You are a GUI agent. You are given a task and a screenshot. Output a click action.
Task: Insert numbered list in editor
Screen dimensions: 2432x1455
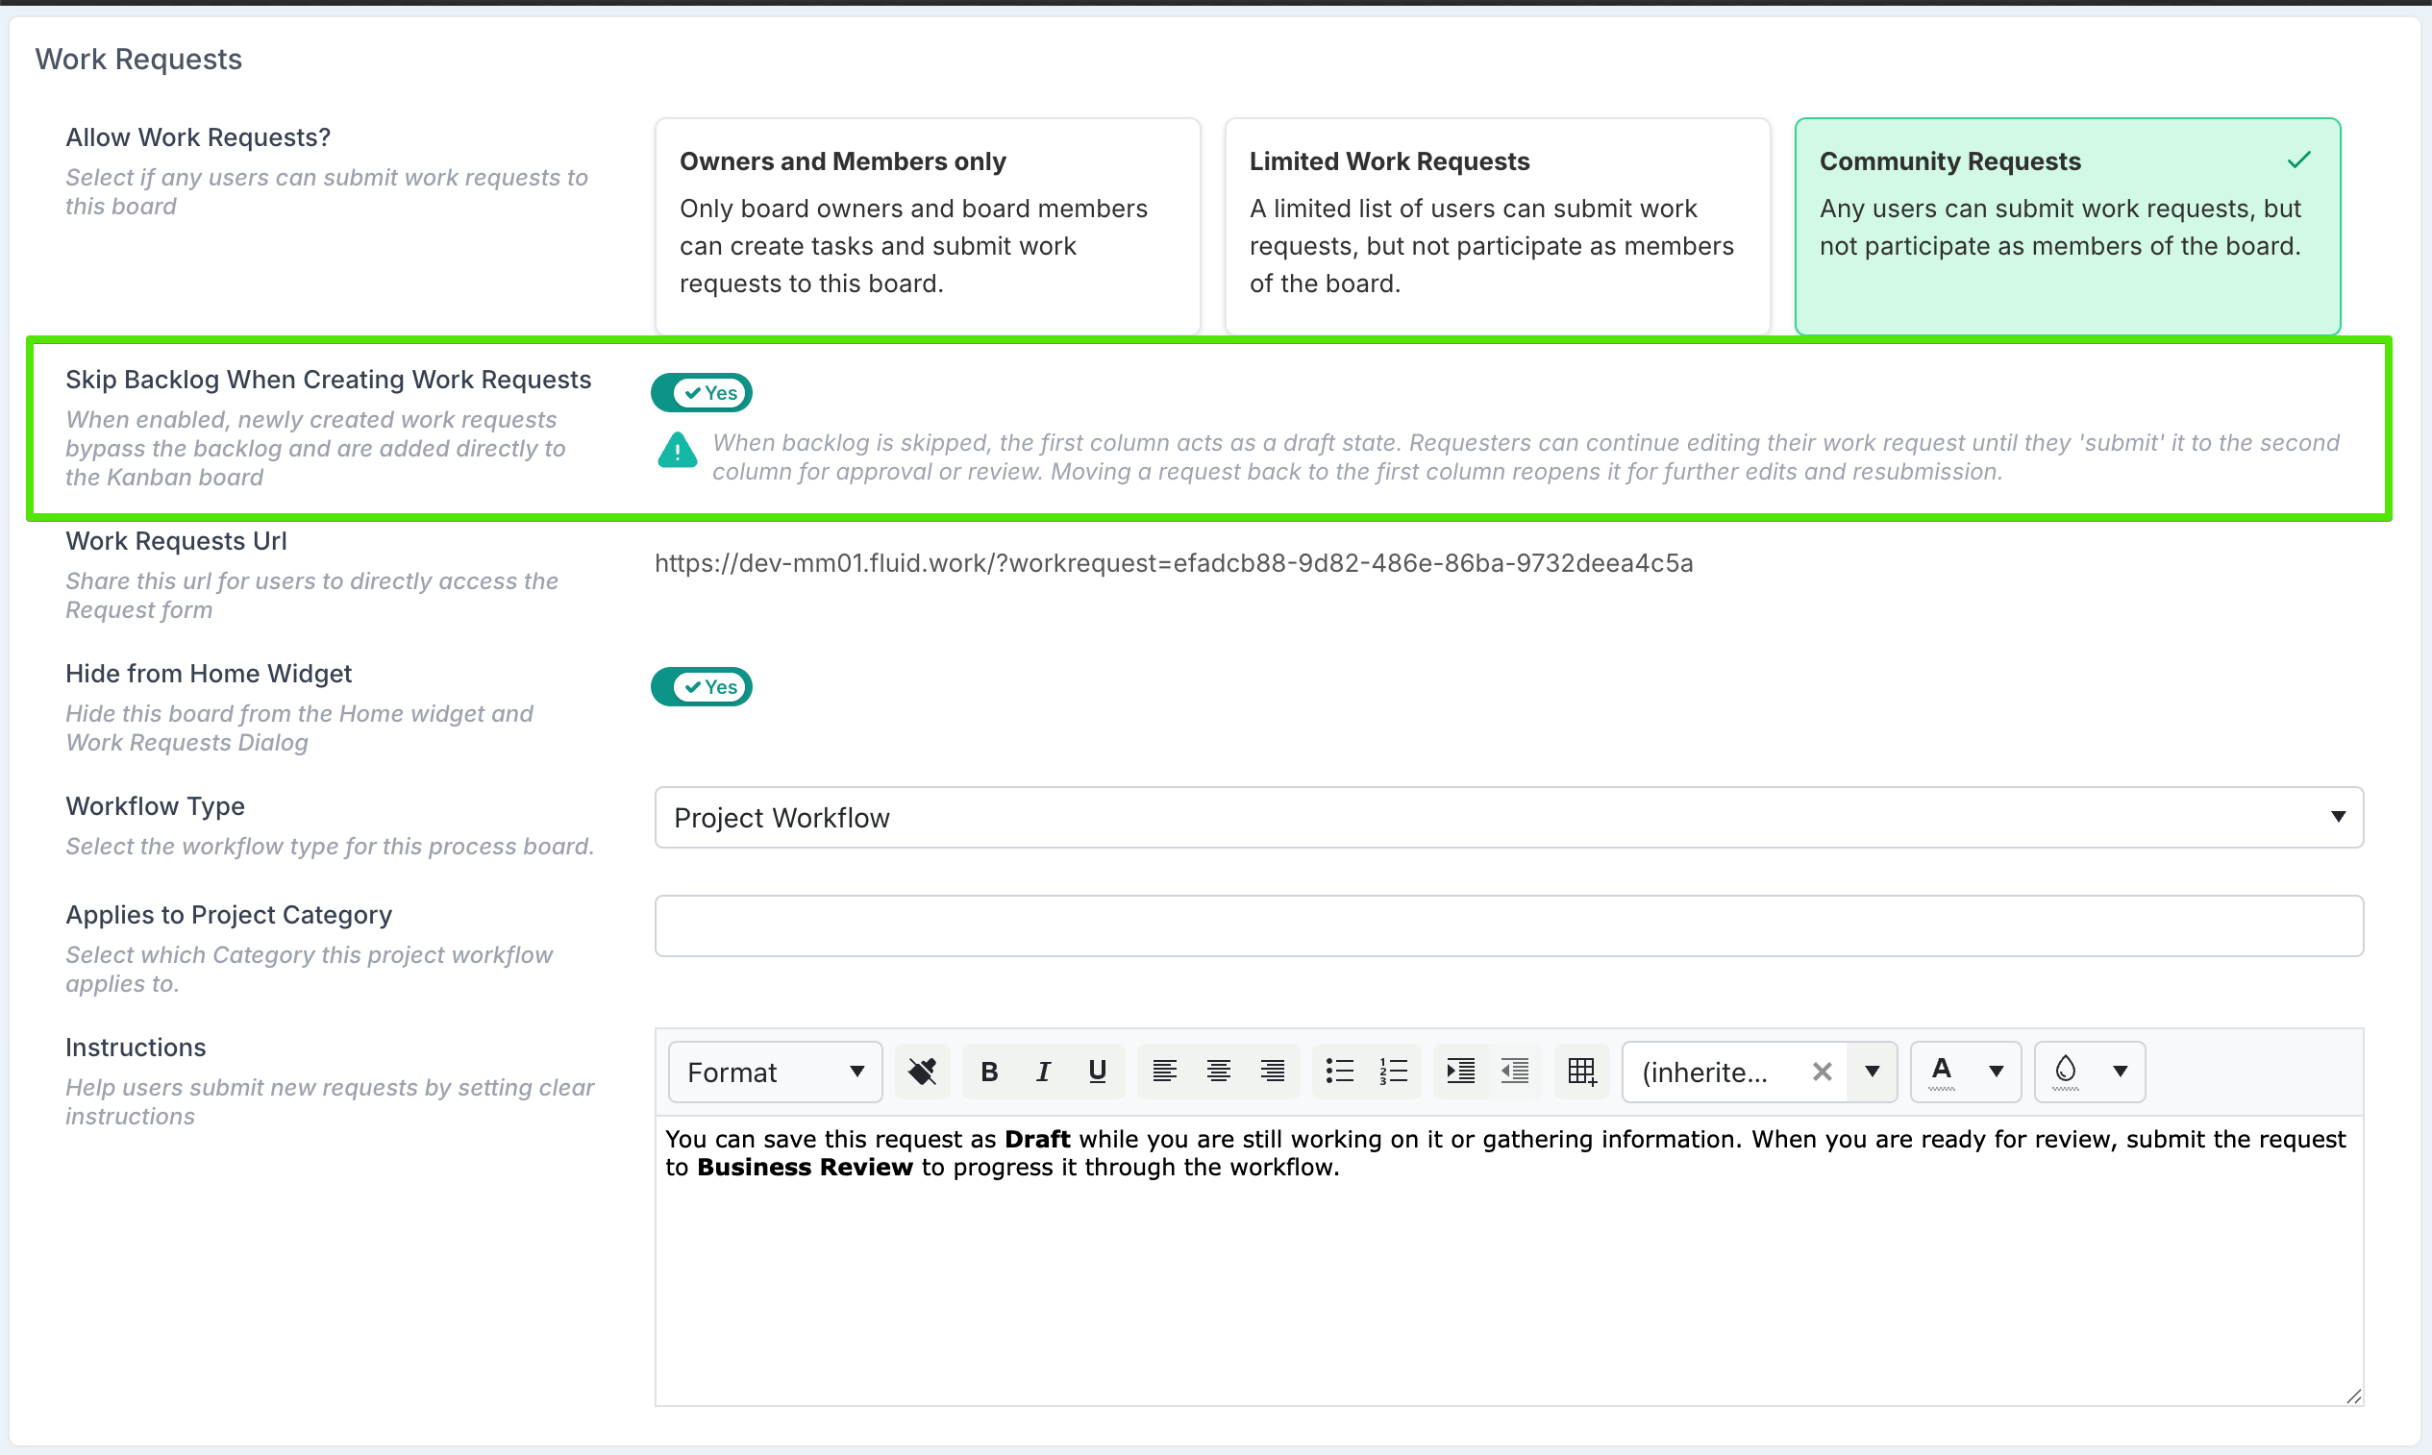coord(1394,1072)
